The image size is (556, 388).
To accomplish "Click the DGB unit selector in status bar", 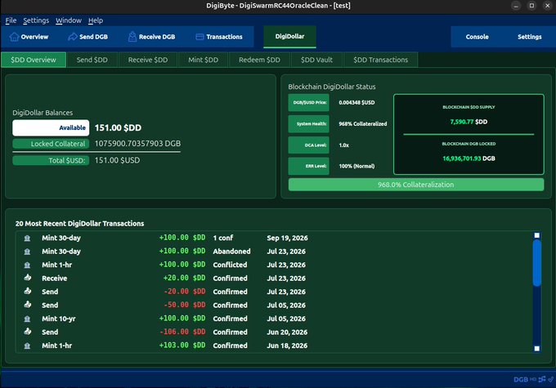I will 521,380.
